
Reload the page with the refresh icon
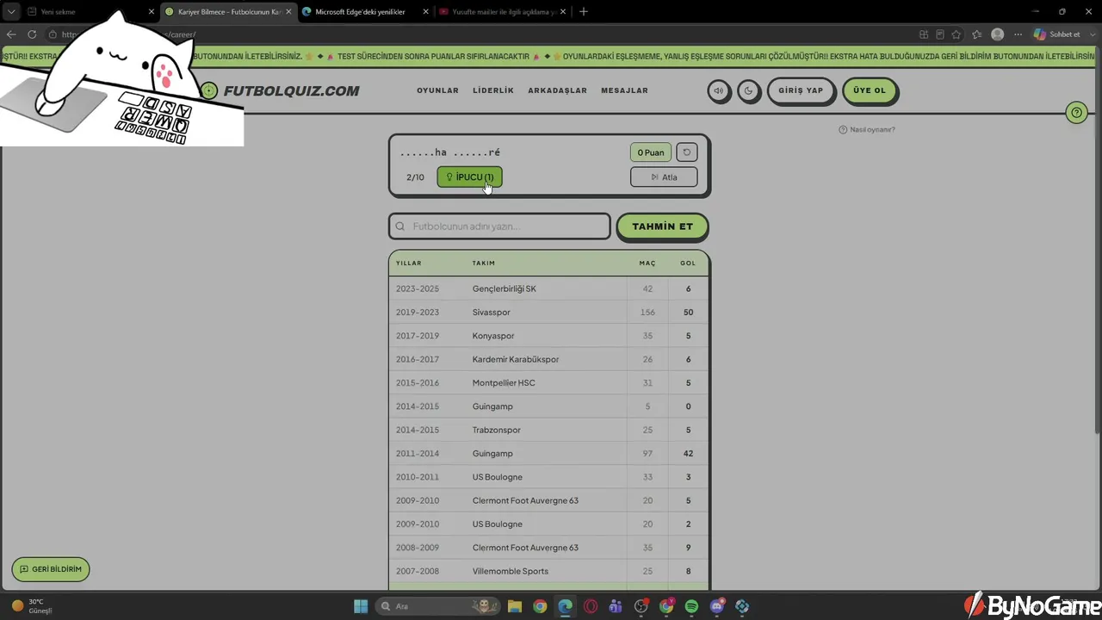32,34
